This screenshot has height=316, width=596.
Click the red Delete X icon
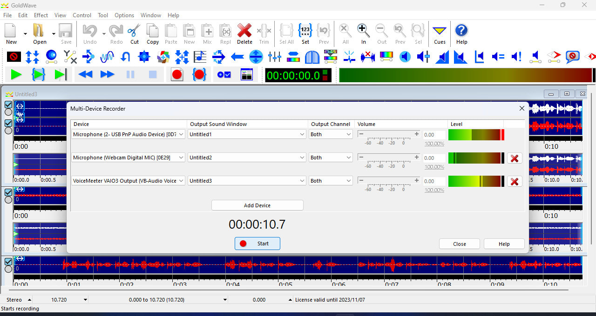(x=244, y=33)
